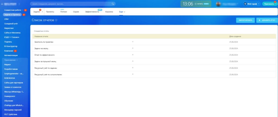Open the Задачи на месяц report
The height and width of the screenshot is (117, 278).
pos(41,48)
